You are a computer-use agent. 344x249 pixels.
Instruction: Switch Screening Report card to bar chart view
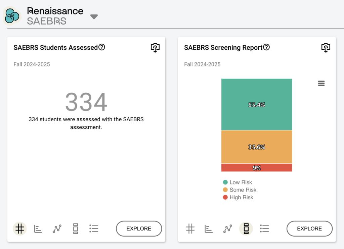click(208, 229)
